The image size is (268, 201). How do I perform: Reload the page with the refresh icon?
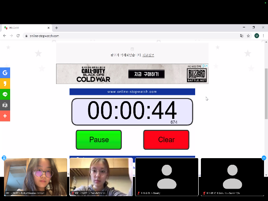(18, 36)
